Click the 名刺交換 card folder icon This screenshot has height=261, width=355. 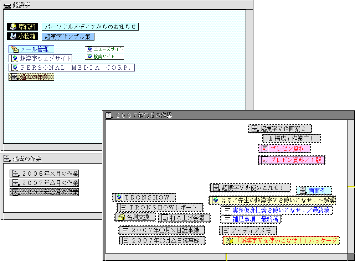pyautogui.click(x=121, y=217)
